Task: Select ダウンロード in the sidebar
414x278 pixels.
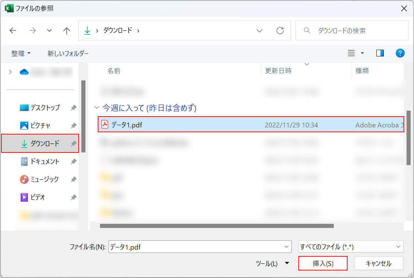Action: coord(45,143)
